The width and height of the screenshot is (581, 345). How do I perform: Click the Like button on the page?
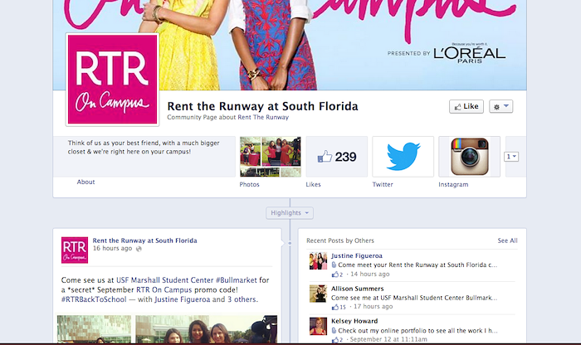pyautogui.click(x=466, y=107)
